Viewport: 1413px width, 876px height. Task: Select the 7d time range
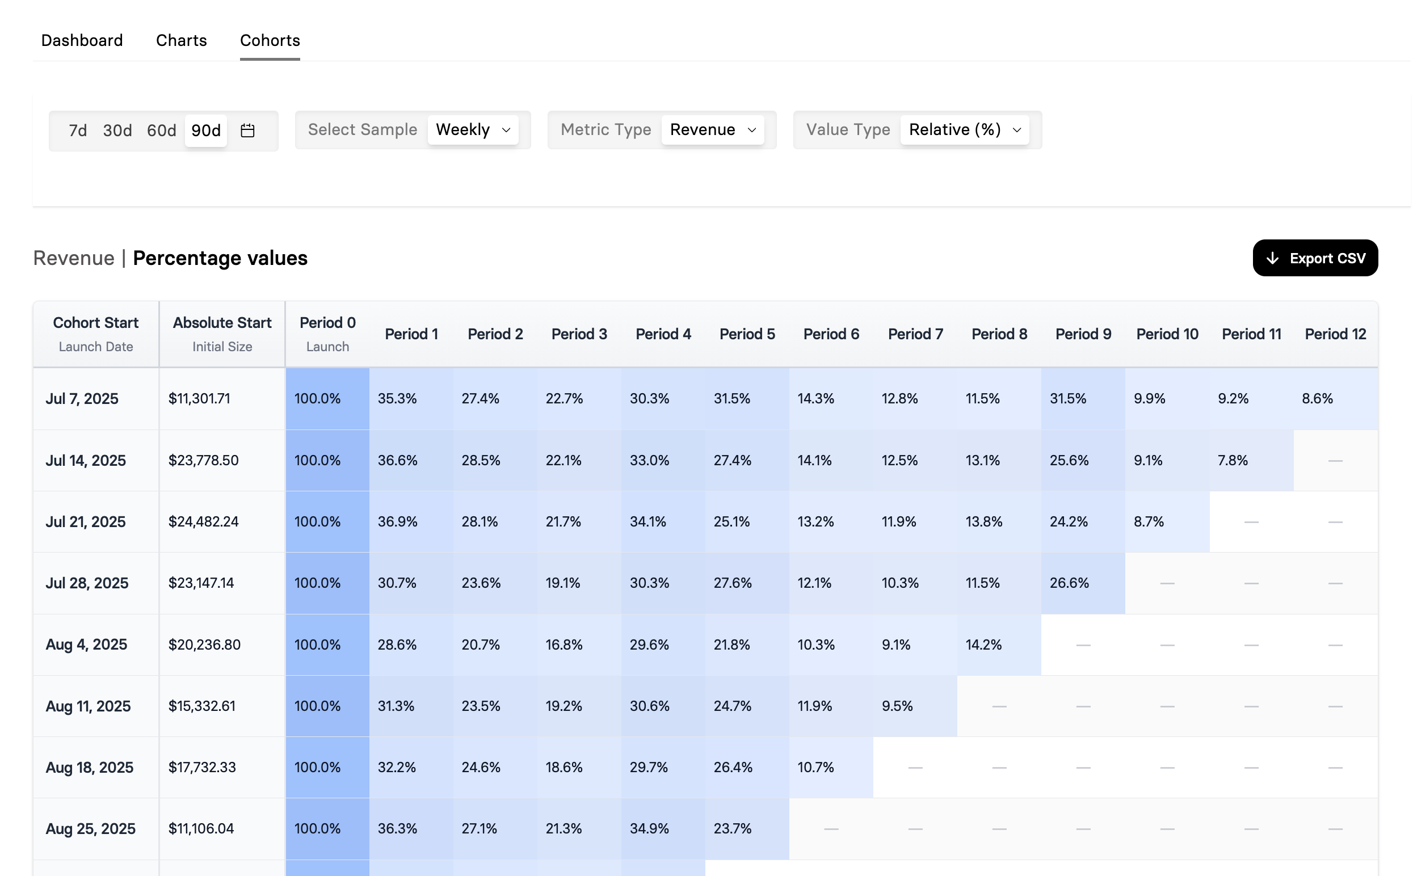click(x=78, y=130)
